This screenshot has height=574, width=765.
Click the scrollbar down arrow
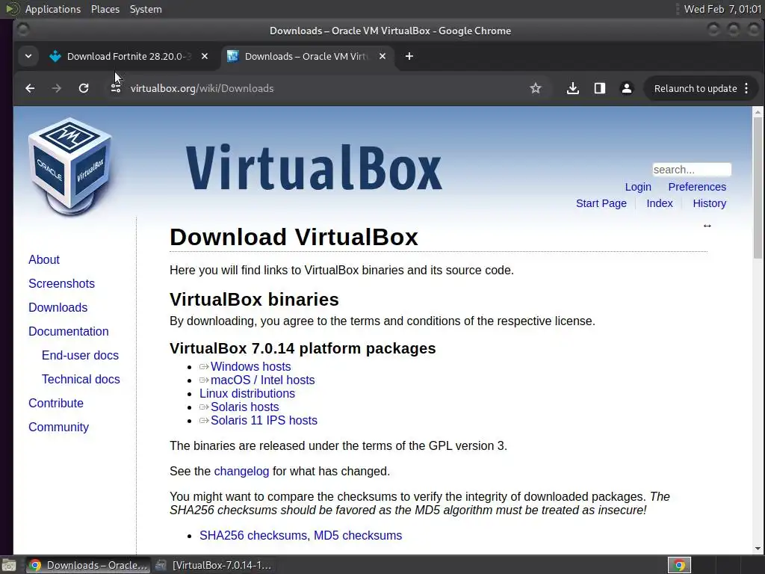[x=758, y=549]
